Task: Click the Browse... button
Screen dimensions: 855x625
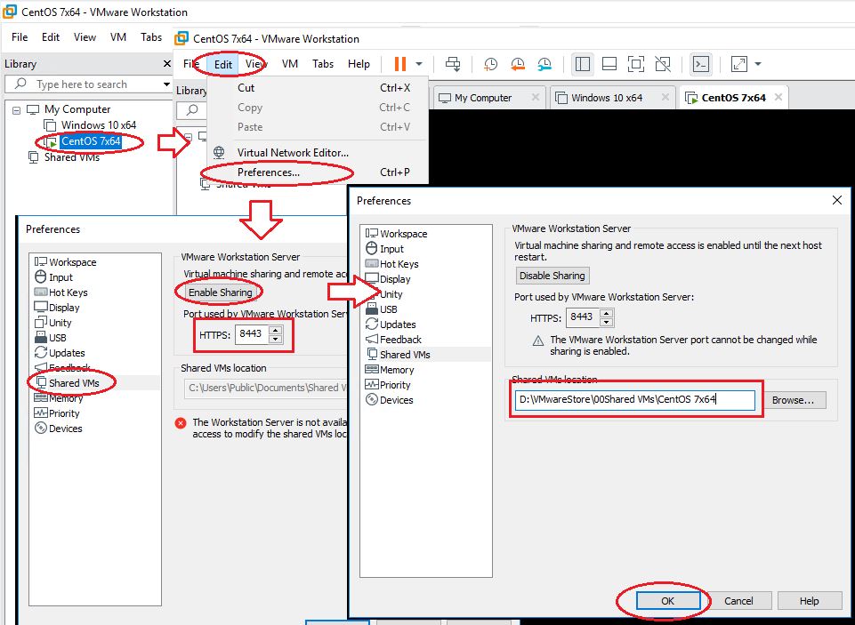Action: [794, 400]
